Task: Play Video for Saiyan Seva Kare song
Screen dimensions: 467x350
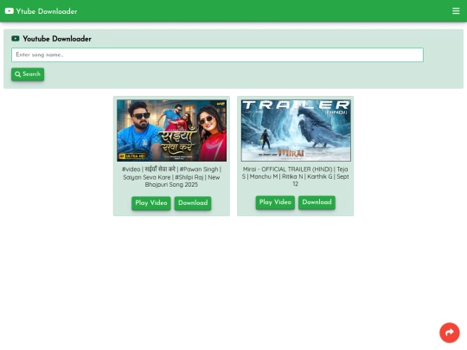Action: point(151,203)
